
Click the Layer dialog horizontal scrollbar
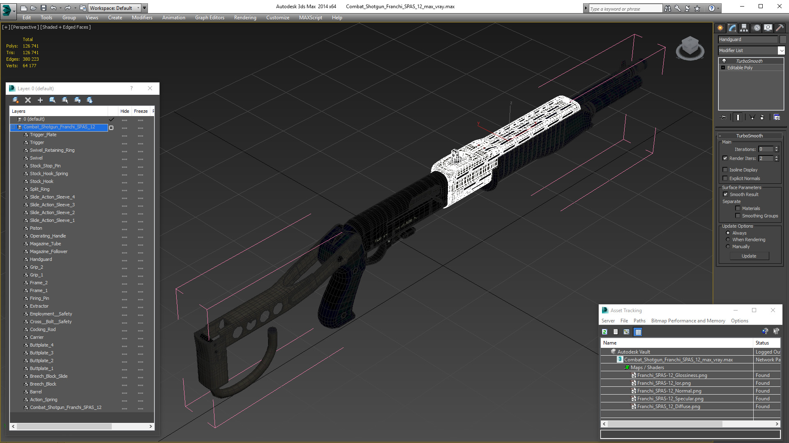pyautogui.click(x=82, y=427)
